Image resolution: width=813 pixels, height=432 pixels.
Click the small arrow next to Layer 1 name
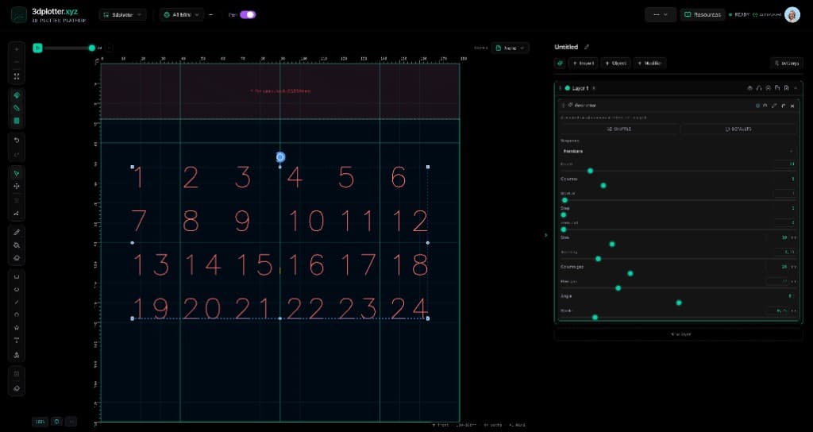coord(594,88)
